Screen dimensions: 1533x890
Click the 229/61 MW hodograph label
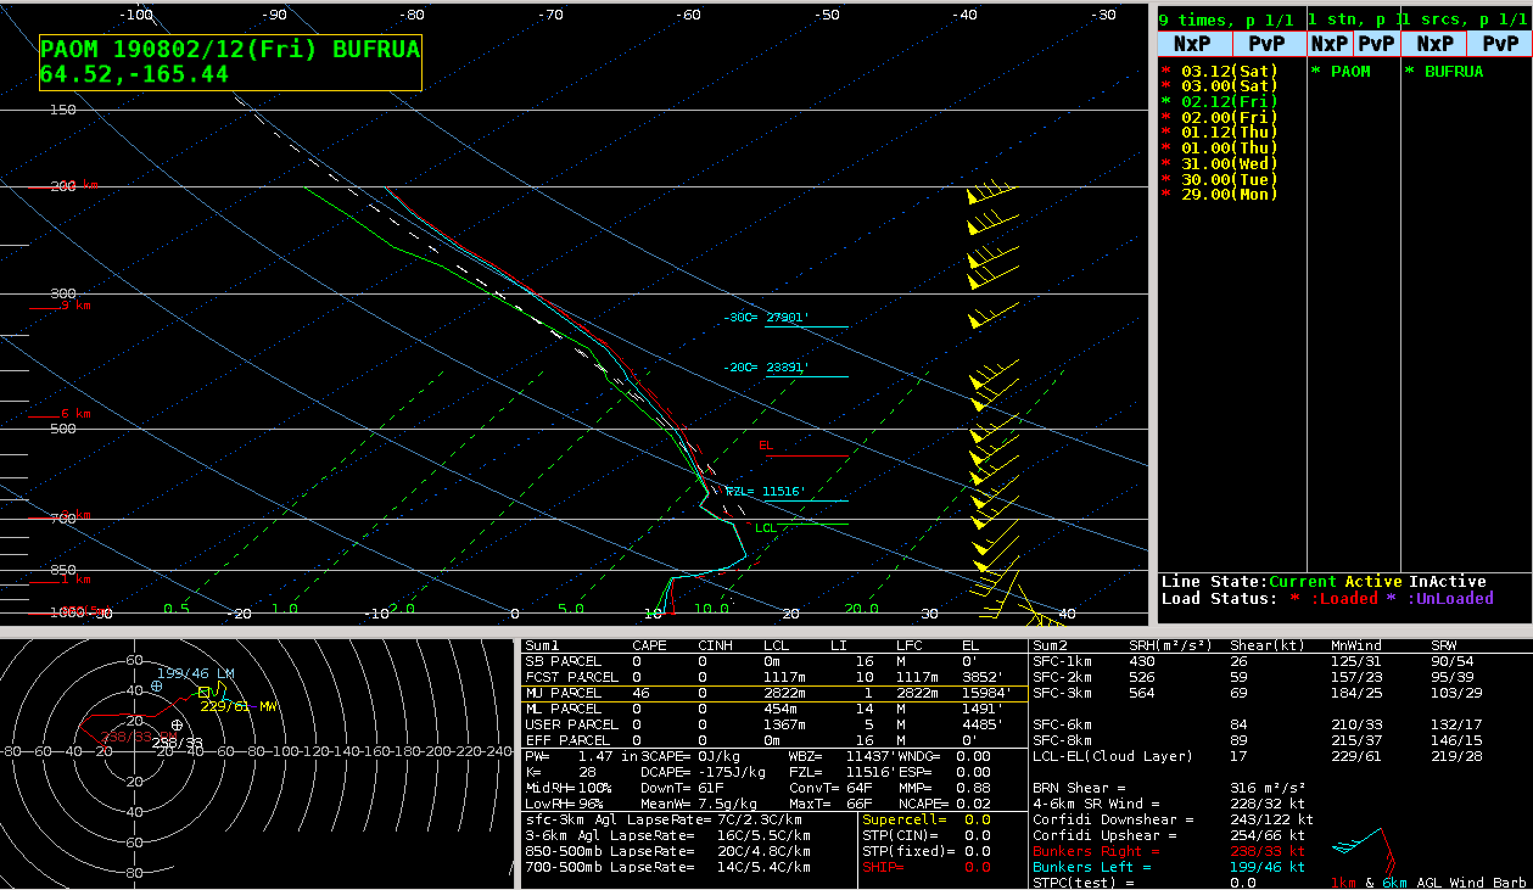coord(239,706)
